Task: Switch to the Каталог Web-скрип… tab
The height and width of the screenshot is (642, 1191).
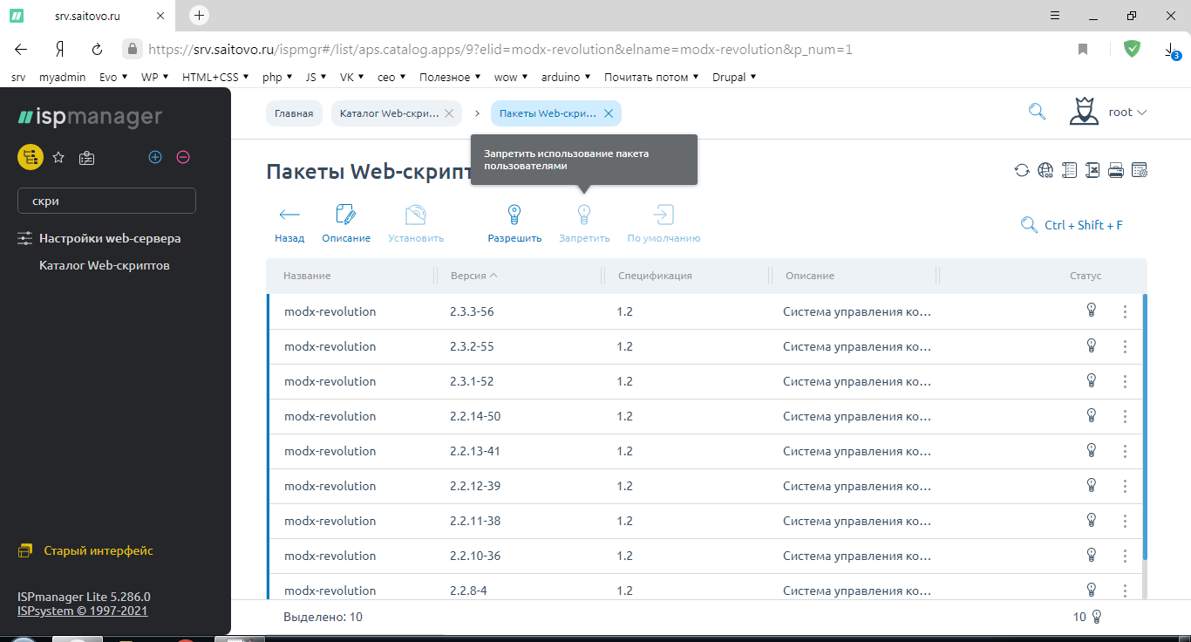Action: 390,113
